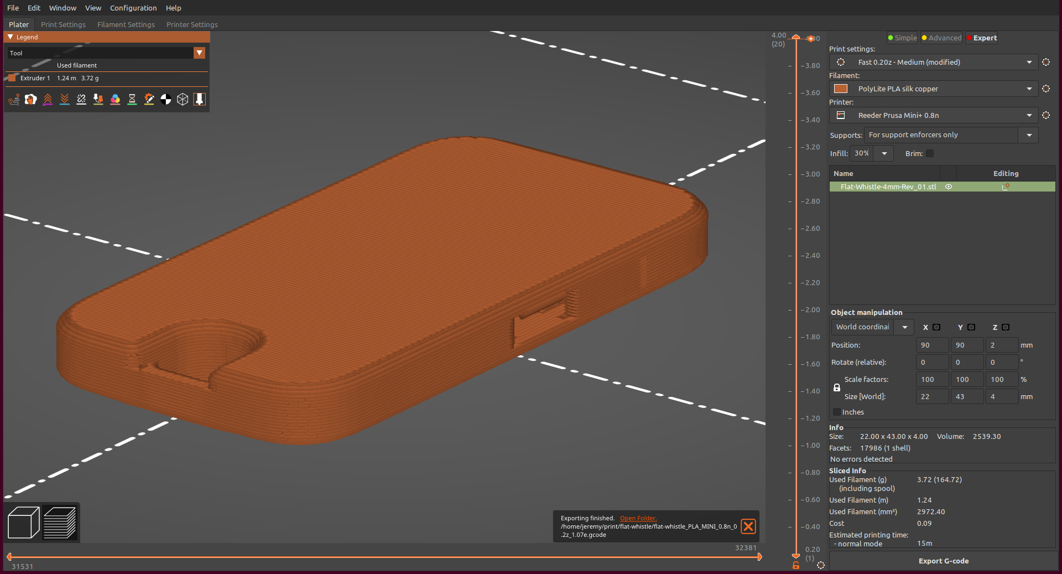Screen dimensions: 1062x574
Task: Select the layered view thumbnail bottom left
Action: coord(60,522)
